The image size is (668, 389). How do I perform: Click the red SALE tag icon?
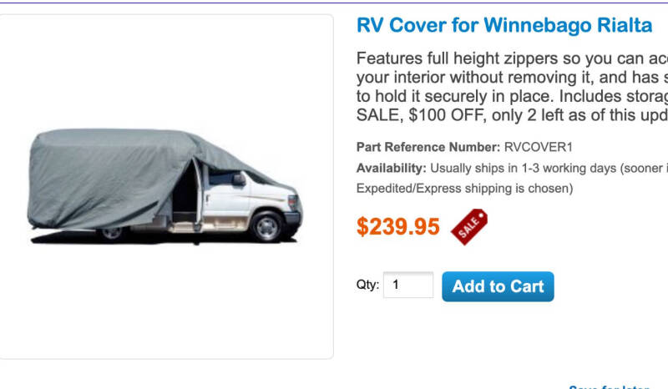click(469, 227)
